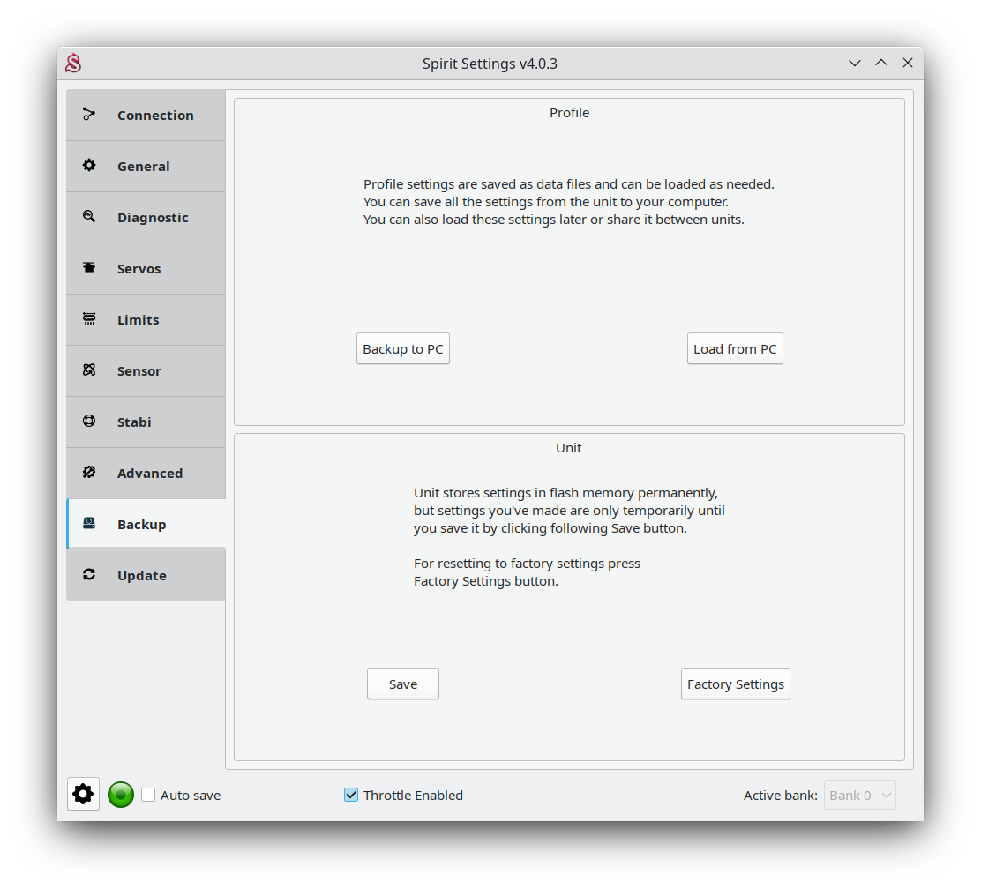Click the Spirit logo in title bar
The height and width of the screenshot is (889, 981).
click(x=74, y=63)
